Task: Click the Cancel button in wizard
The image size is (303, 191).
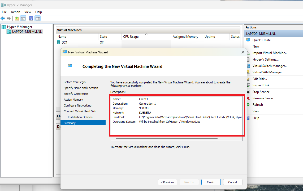Action: (232, 182)
